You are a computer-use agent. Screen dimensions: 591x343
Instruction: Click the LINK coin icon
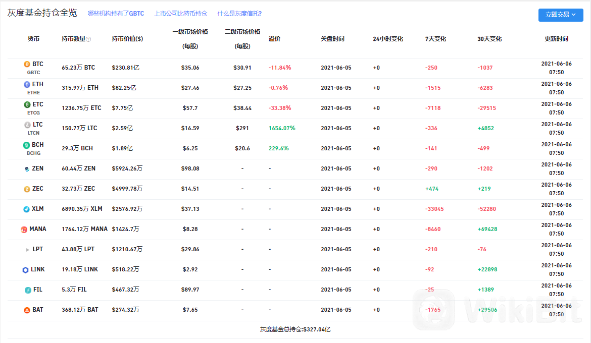[x=25, y=270]
